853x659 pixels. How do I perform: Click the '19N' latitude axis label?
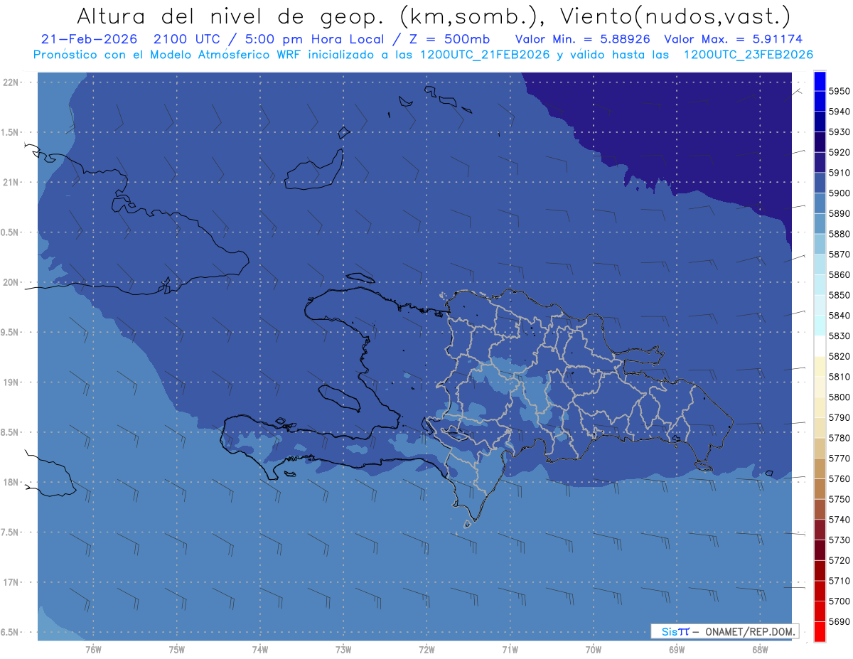pyautogui.click(x=12, y=382)
